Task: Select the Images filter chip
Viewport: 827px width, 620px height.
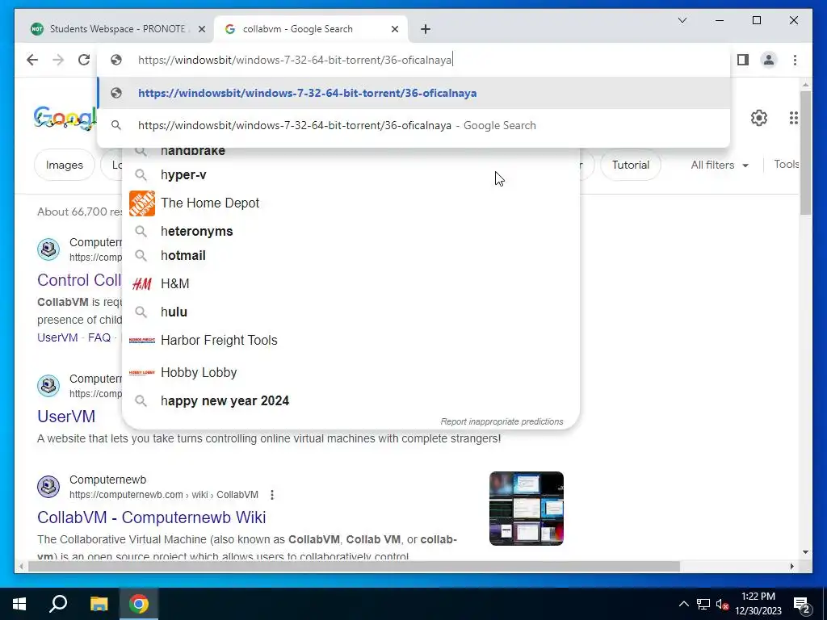Action: 65,165
